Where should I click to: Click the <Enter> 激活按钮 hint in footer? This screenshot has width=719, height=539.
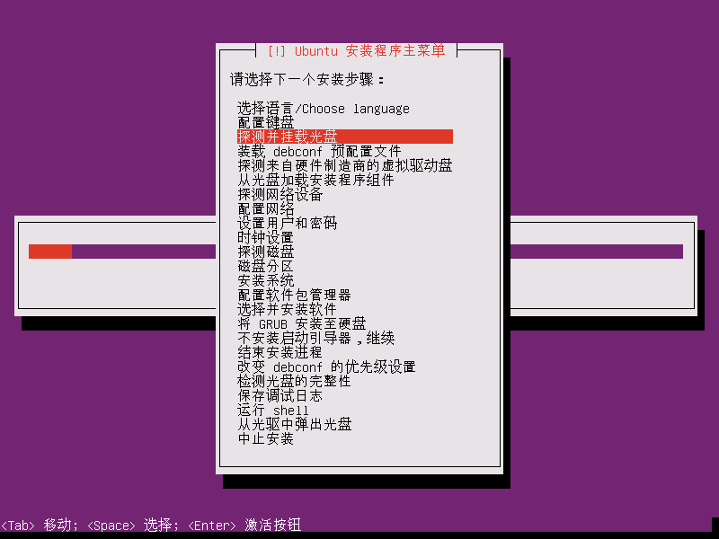point(244,525)
